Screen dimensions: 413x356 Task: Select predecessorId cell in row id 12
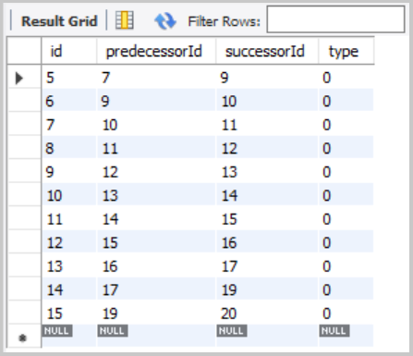point(156,242)
